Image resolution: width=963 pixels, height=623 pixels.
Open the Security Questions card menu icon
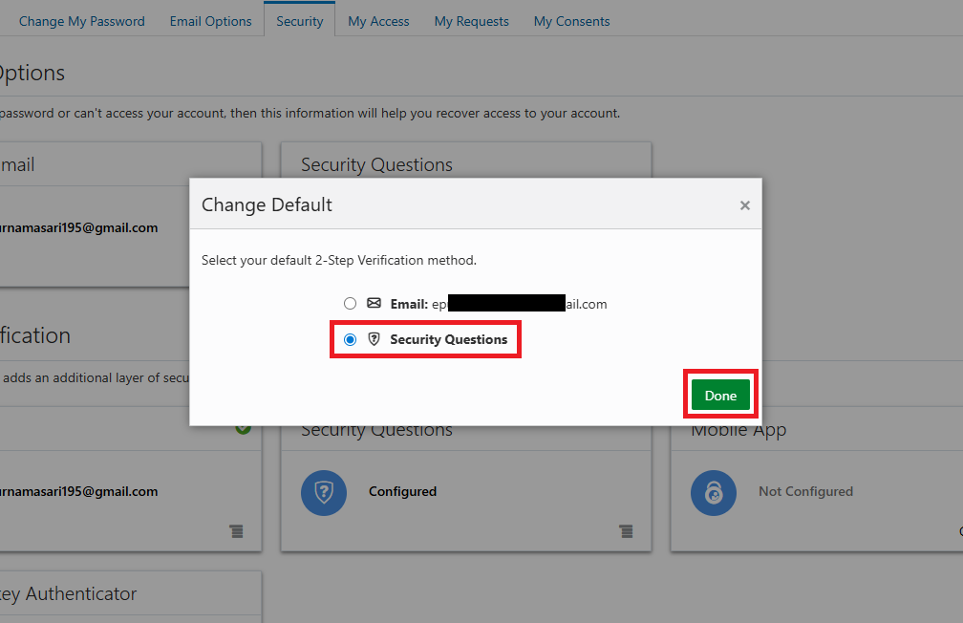(626, 531)
